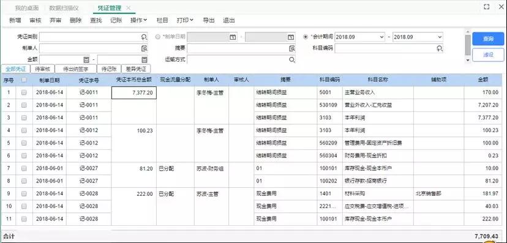
Task: Check the checkbox for row 1
Action: point(24,92)
